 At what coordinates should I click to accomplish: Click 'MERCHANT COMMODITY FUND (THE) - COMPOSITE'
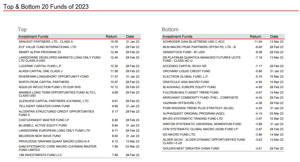[200, 97]
